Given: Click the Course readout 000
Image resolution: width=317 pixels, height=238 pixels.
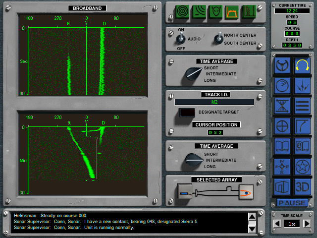Looking at the screenshot, I should click(x=292, y=34).
